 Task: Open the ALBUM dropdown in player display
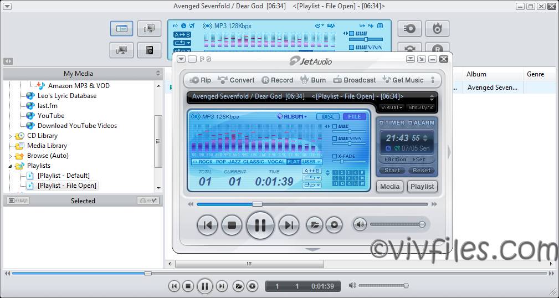click(292, 116)
